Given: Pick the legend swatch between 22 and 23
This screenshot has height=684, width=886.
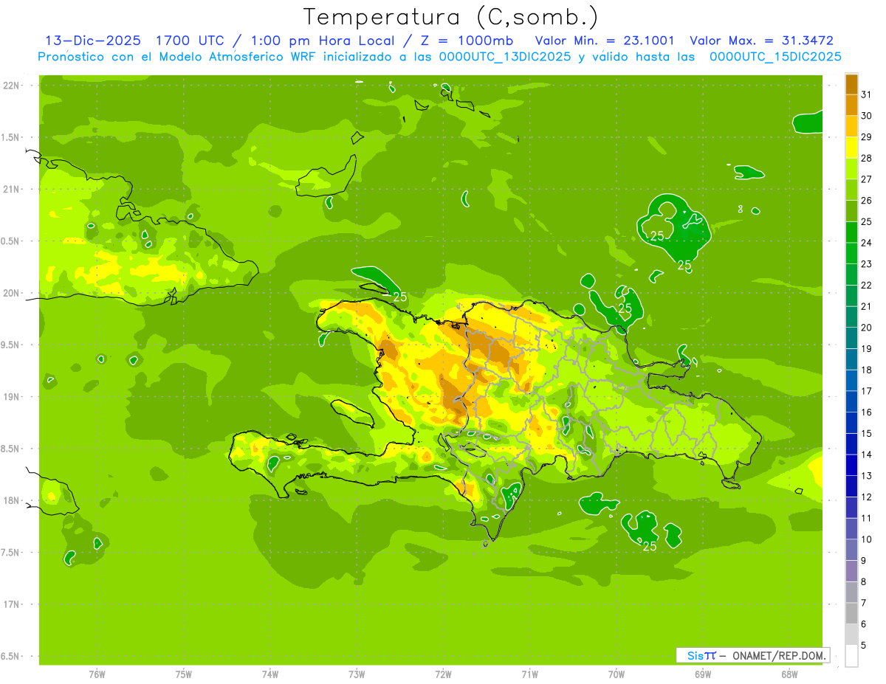Looking at the screenshot, I should 851,274.
